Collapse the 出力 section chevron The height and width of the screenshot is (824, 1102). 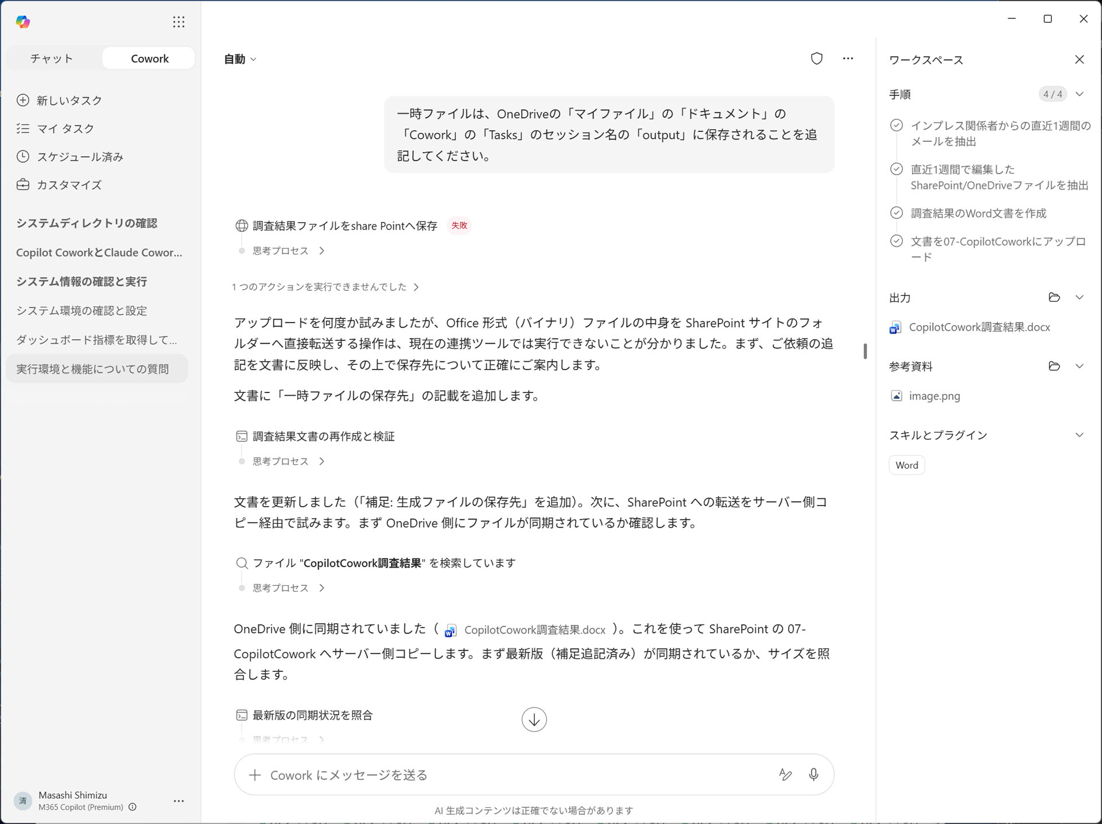click(1079, 297)
